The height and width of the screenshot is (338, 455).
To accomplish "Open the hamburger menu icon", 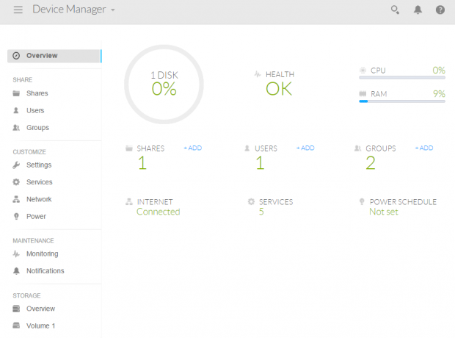I will click(18, 10).
